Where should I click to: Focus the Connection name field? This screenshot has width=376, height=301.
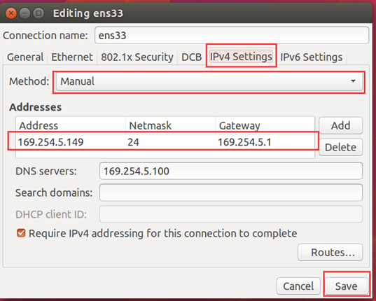point(232,36)
